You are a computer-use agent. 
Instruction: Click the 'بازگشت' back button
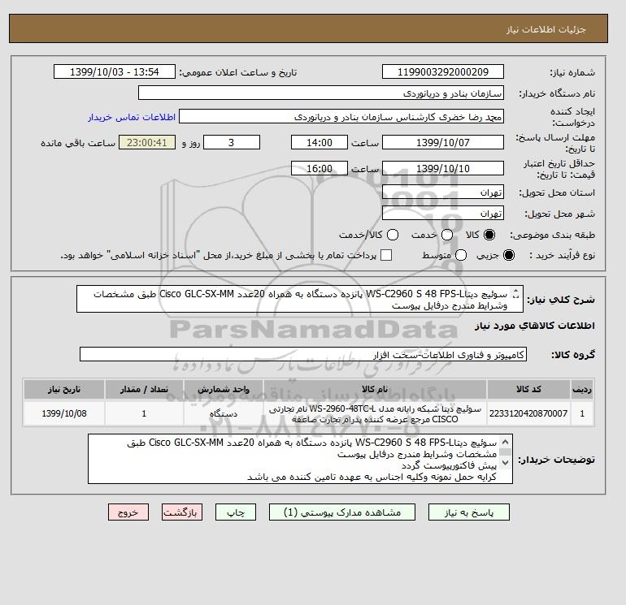pyautogui.click(x=182, y=512)
